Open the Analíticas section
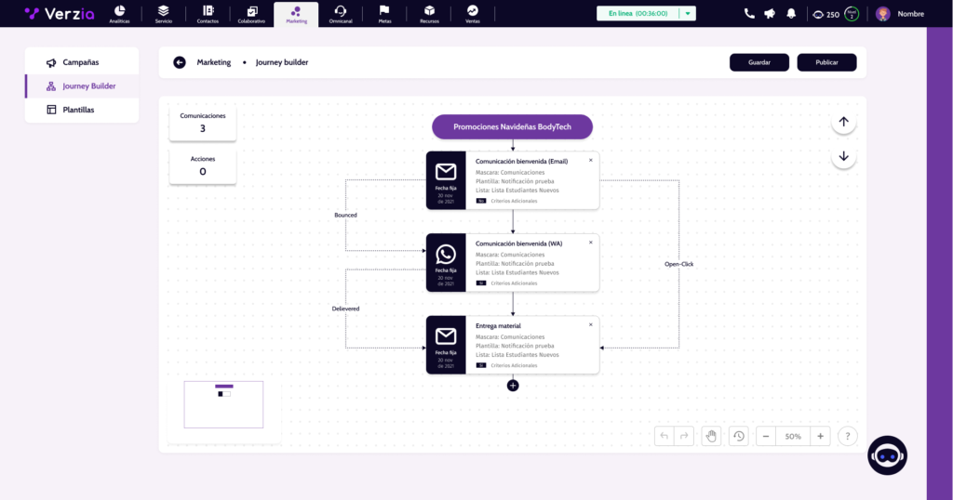Viewport: 953px width, 500px height. click(x=119, y=14)
